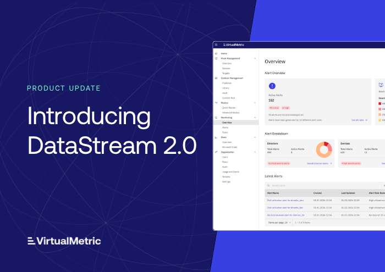Screen dimensions: 385x272
Task: Click the Search alerts input field
Action: click(323, 185)
